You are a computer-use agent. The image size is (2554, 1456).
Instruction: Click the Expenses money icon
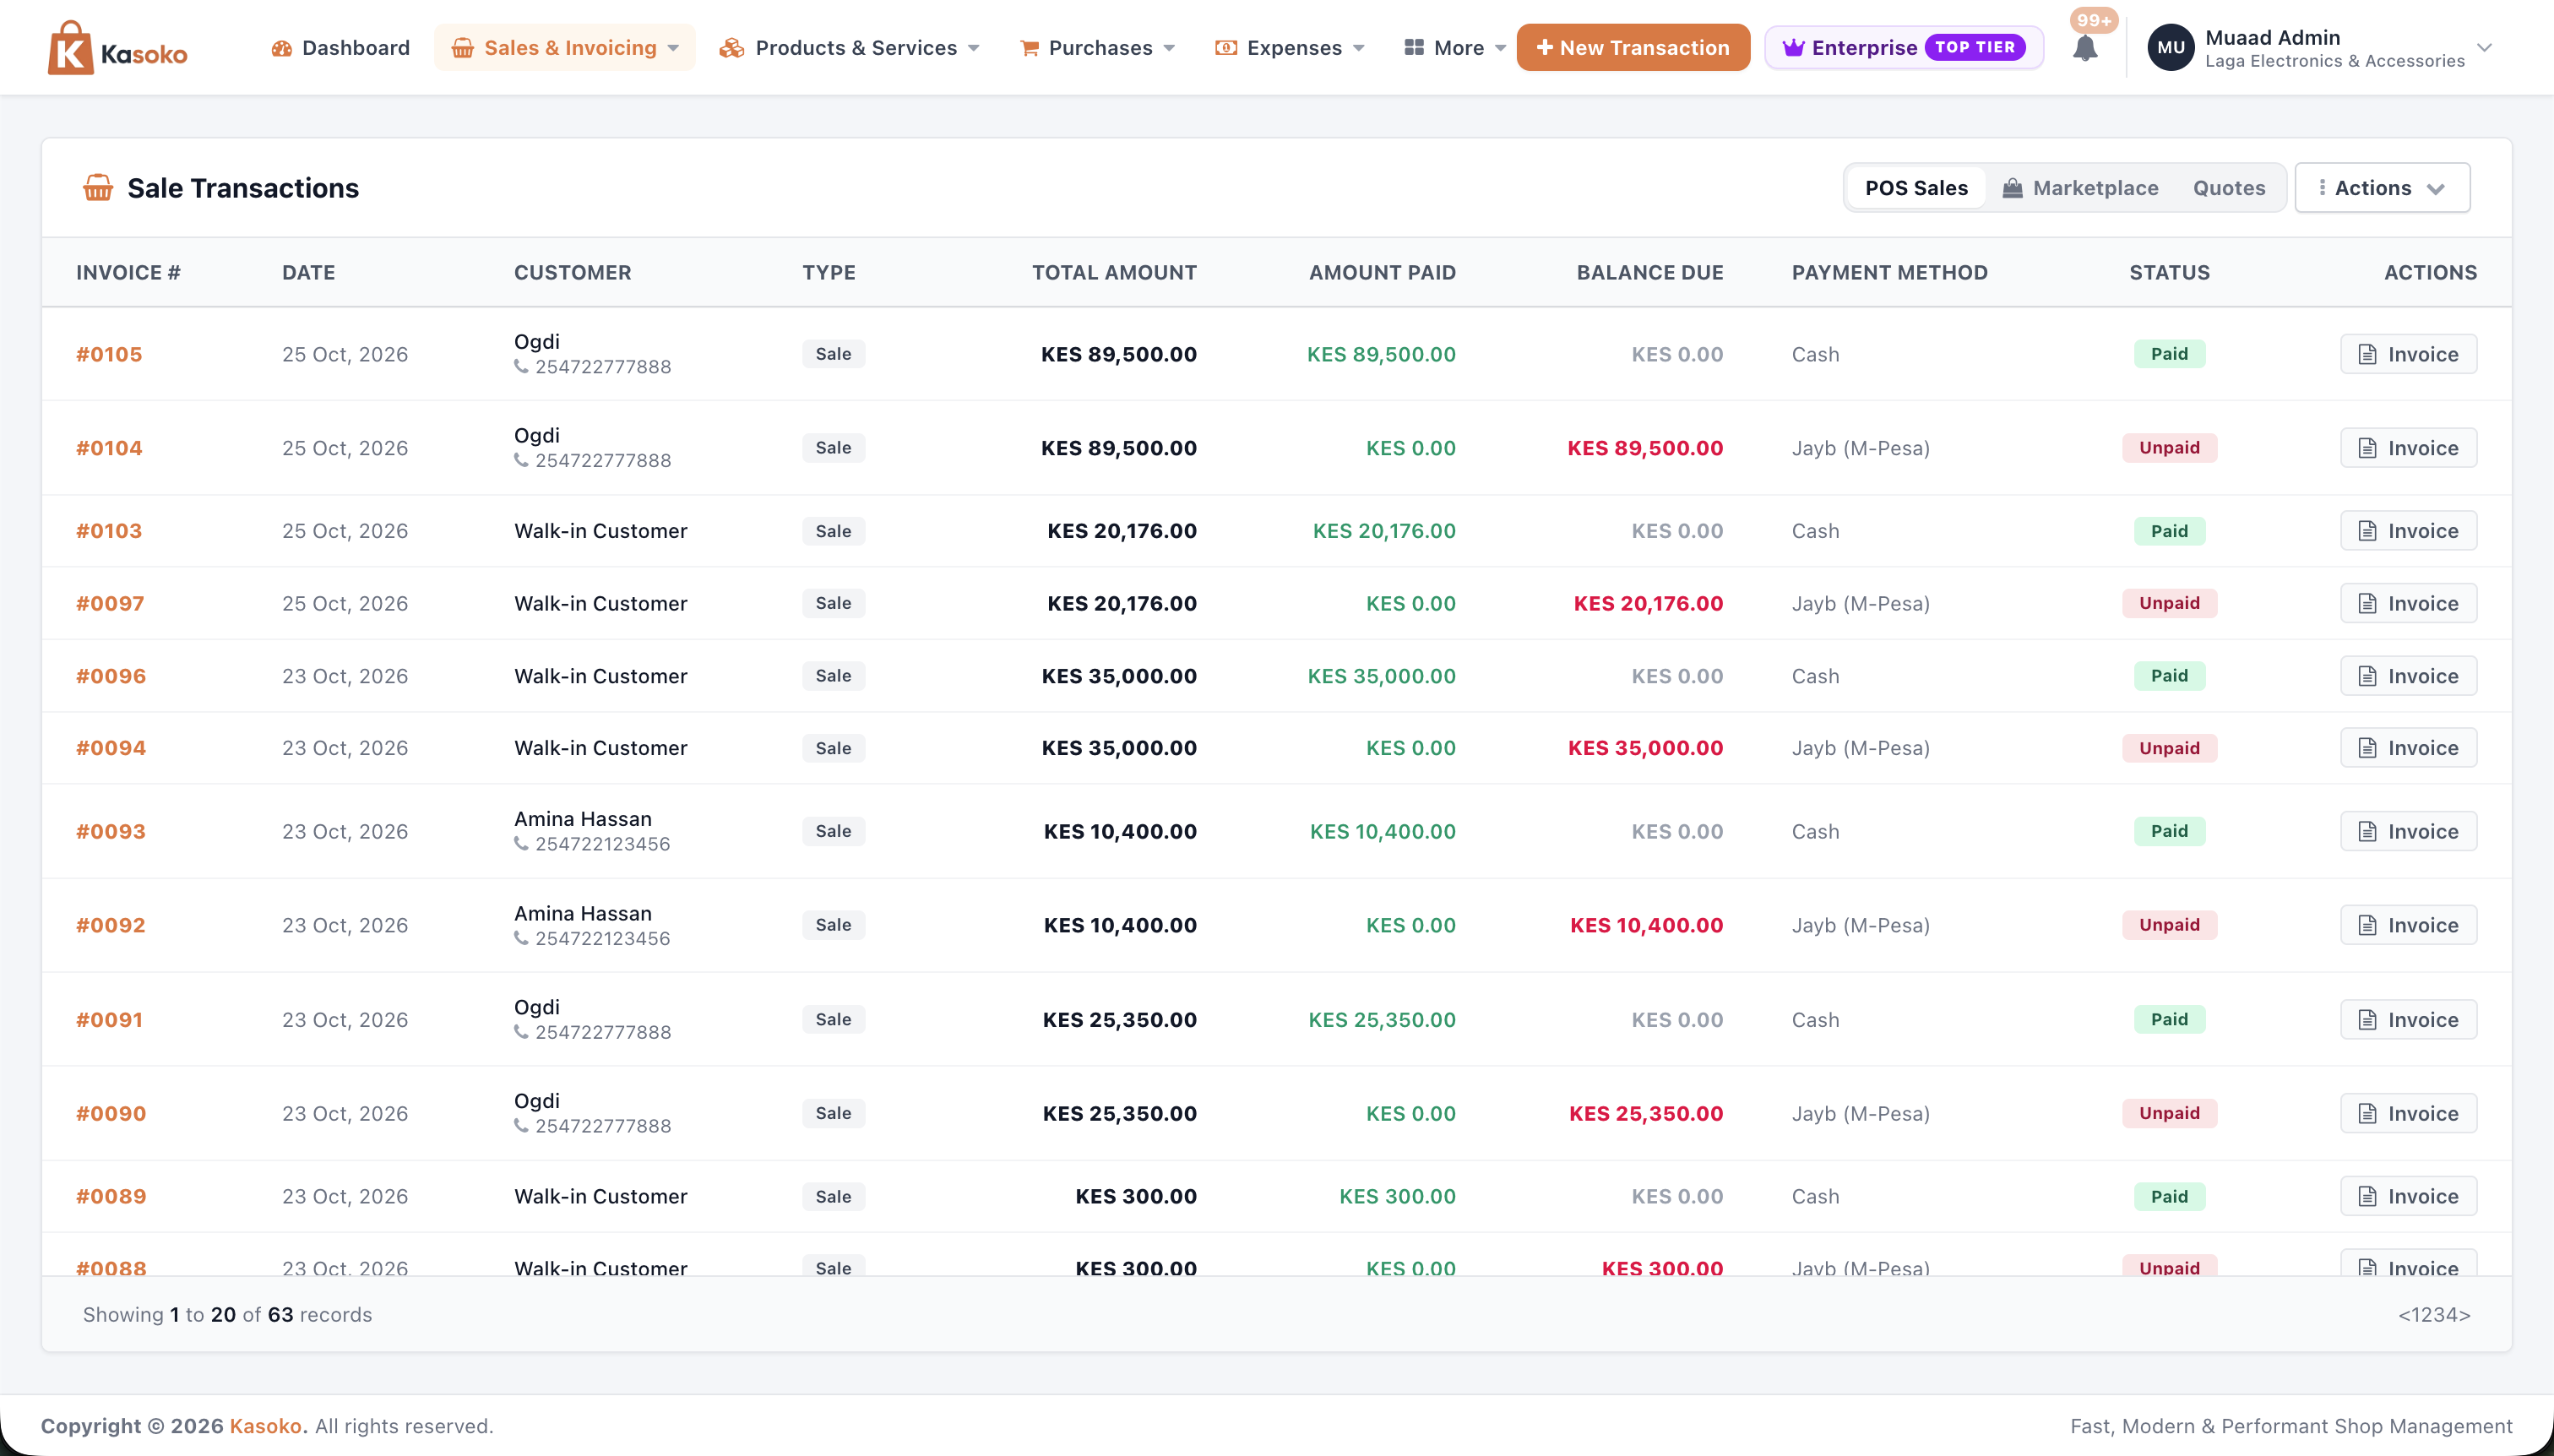click(1226, 48)
